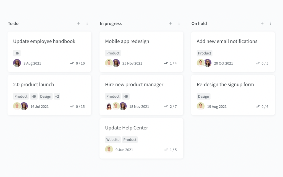Click avatar on Update Help Center card
Viewport: 283px width, 177px height.
tap(109, 149)
